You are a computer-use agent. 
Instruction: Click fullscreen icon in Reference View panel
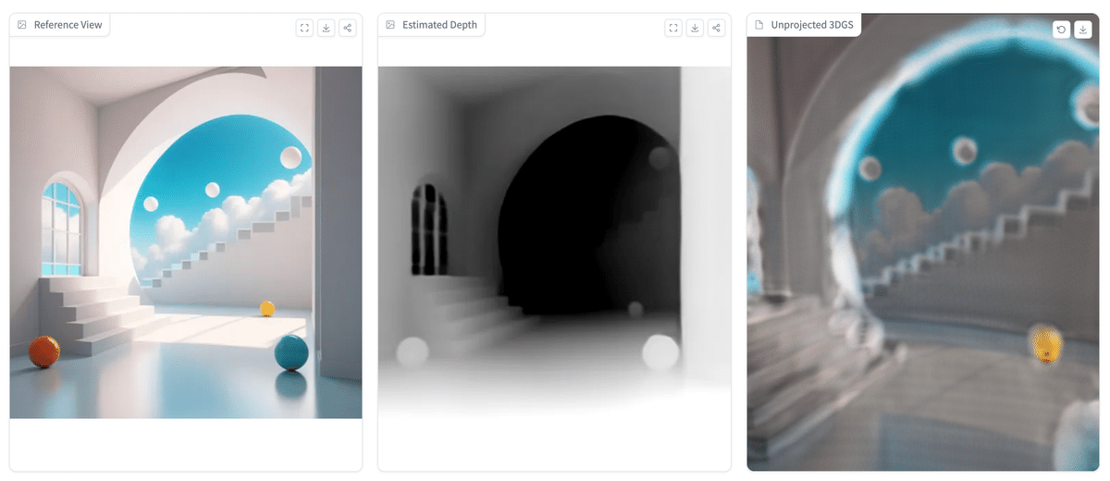(x=305, y=28)
